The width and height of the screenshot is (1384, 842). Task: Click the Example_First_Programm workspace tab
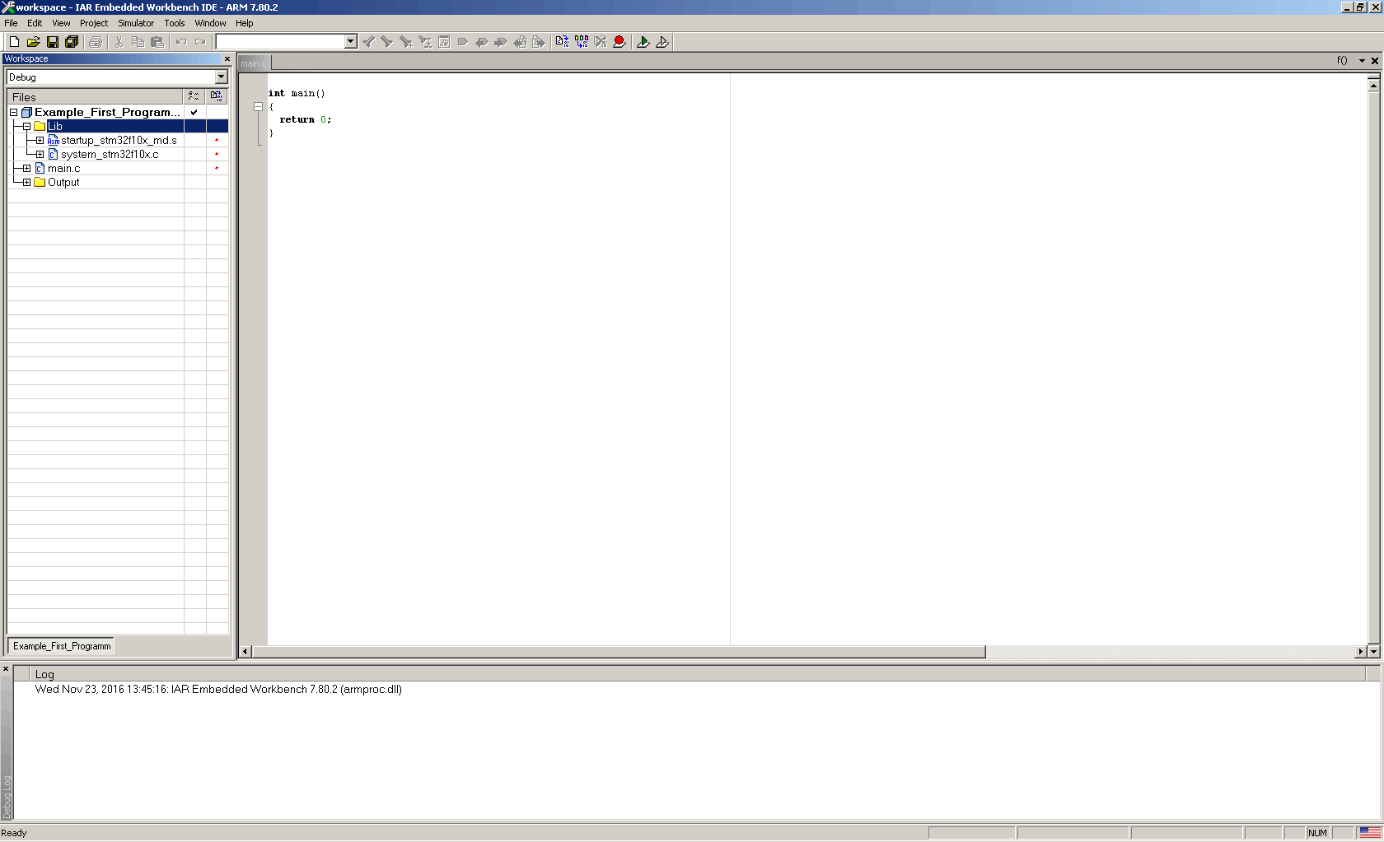(x=62, y=646)
